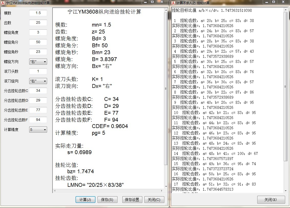Click the 螺旋角分 input field showing 50

pos(38,42)
